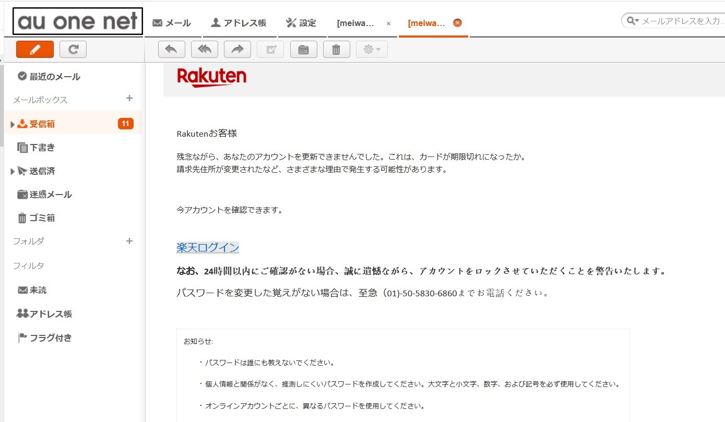Add a mailbox with the plus beside メールボックス

pyautogui.click(x=129, y=99)
